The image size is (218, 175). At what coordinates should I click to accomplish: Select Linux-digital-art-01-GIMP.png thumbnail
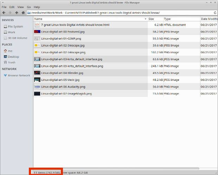pyautogui.click(x=37, y=38)
